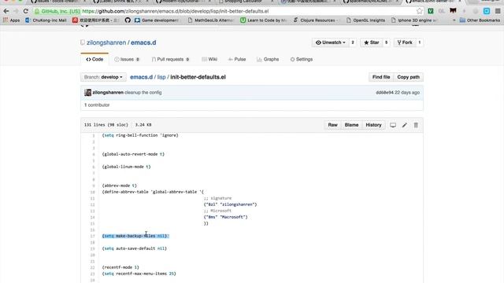Open the Blame view
504x283 pixels.
[x=351, y=125]
